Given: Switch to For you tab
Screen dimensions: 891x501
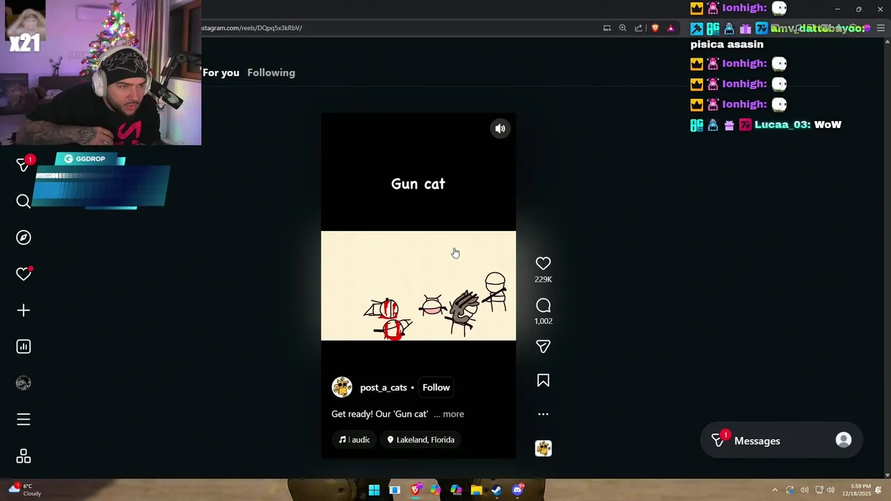Looking at the screenshot, I should coord(221,72).
